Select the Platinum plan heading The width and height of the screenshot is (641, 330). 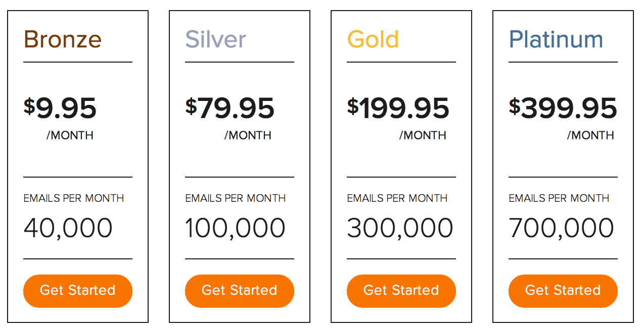click(x=556, y=39)
